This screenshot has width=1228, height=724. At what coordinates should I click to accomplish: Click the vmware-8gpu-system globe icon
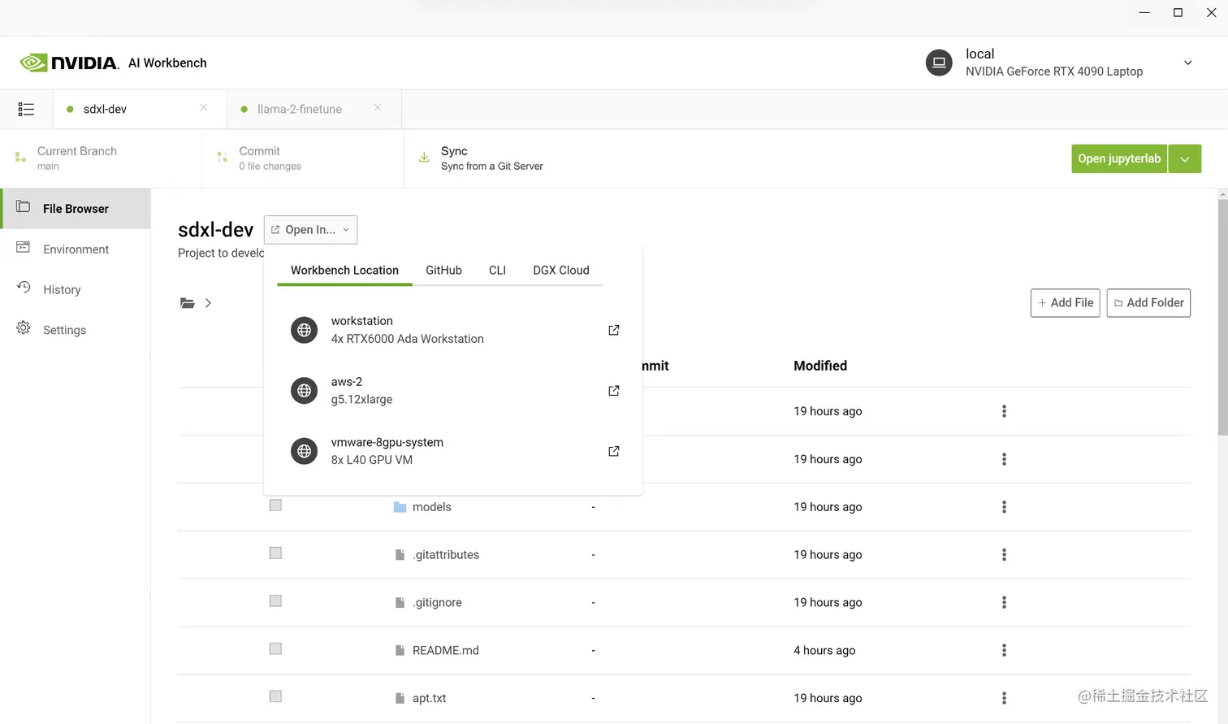pos(305,451)
